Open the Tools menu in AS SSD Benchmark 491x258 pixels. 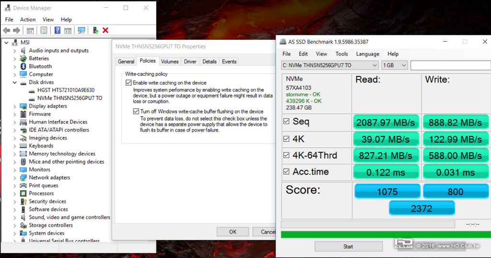341,54
